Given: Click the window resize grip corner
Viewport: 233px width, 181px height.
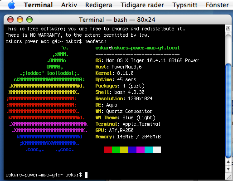Looking at the screenshot, I should (x=228, y=176).
